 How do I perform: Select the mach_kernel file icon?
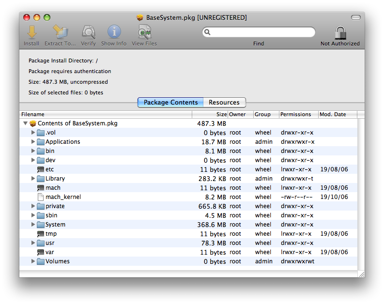(41, 197)
